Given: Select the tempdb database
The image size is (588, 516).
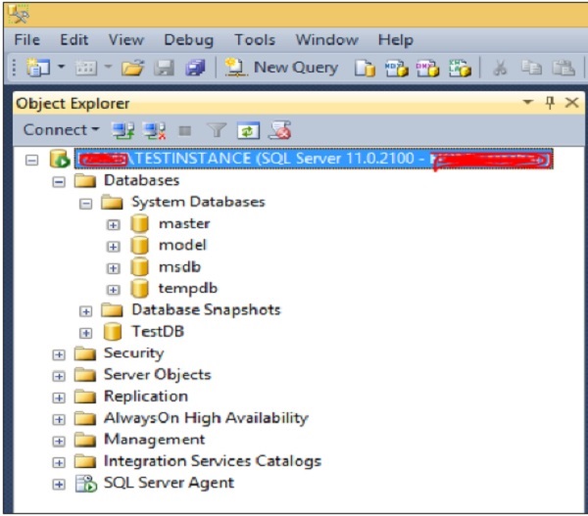Looking at the screenshot, I should (x=188, y=289).
